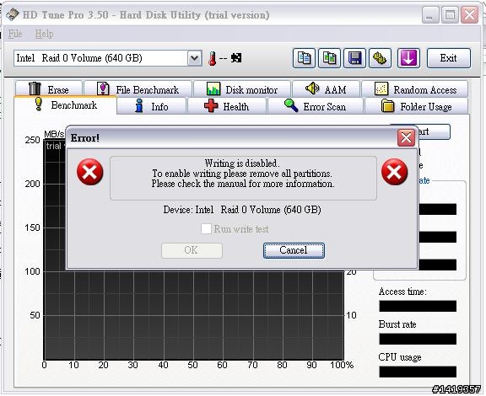Click the CPU usage result field

point(418,372)
